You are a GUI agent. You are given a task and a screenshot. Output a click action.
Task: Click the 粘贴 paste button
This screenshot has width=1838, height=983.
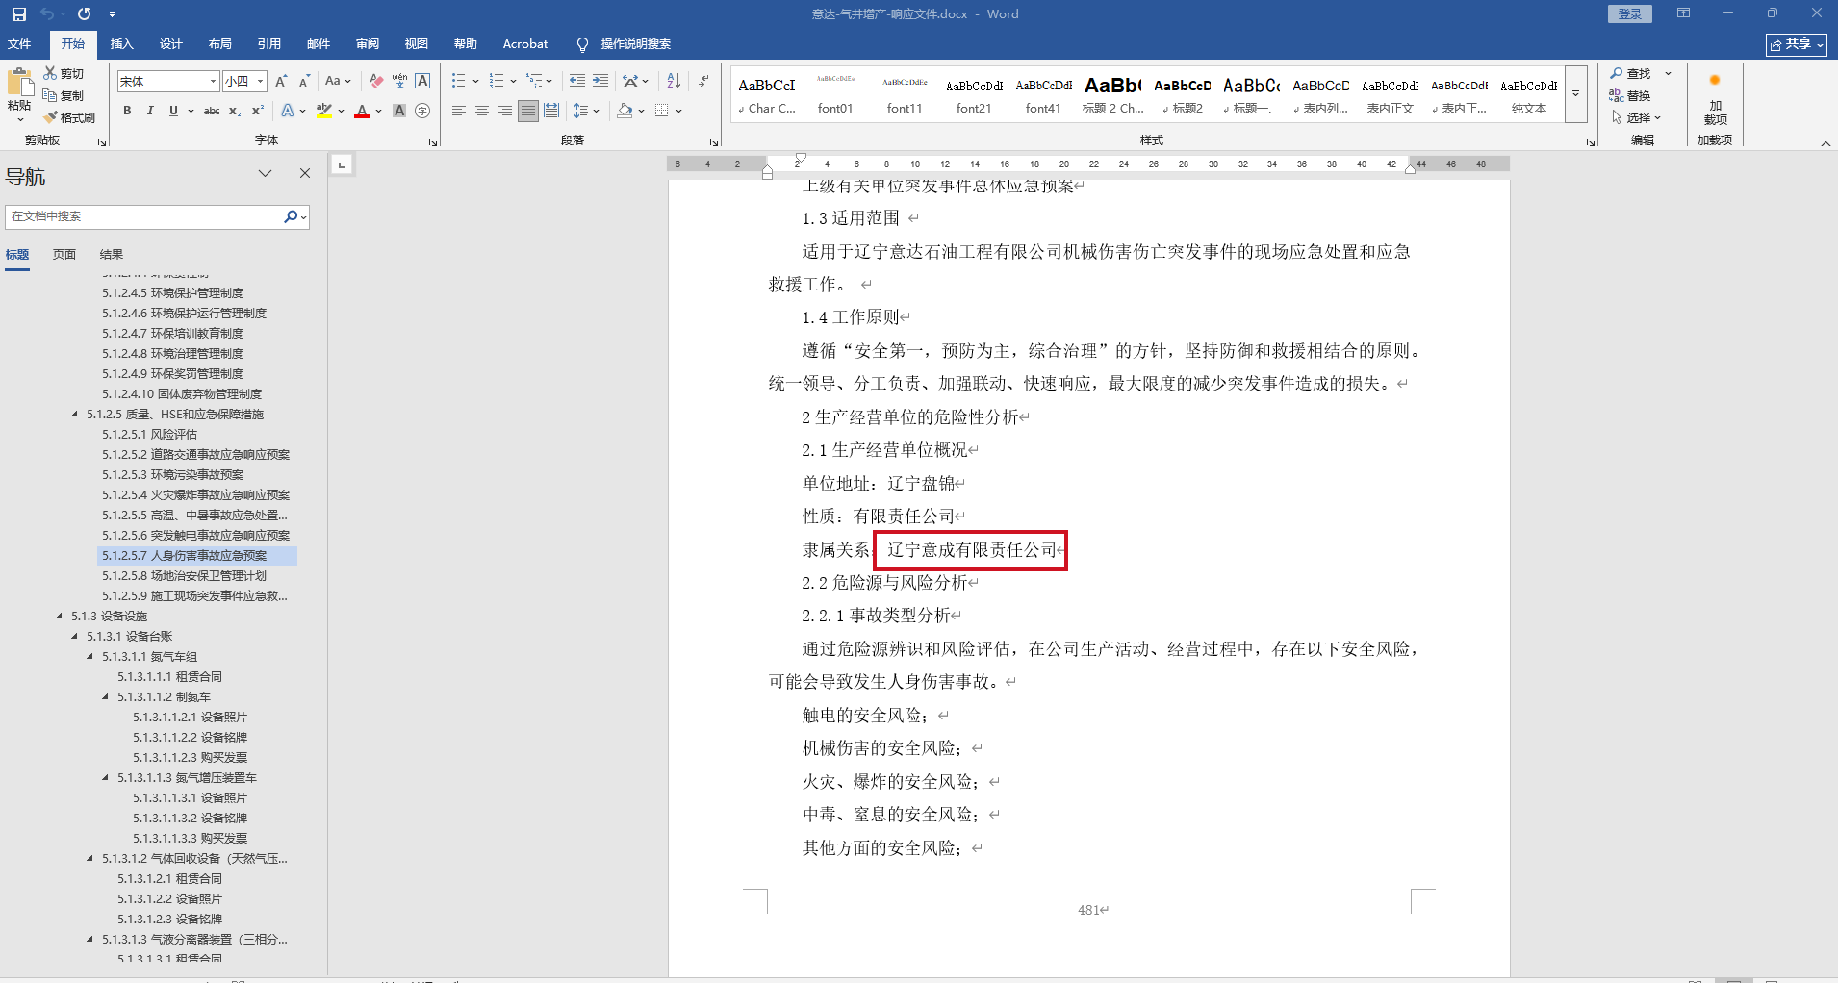[19, 96]
